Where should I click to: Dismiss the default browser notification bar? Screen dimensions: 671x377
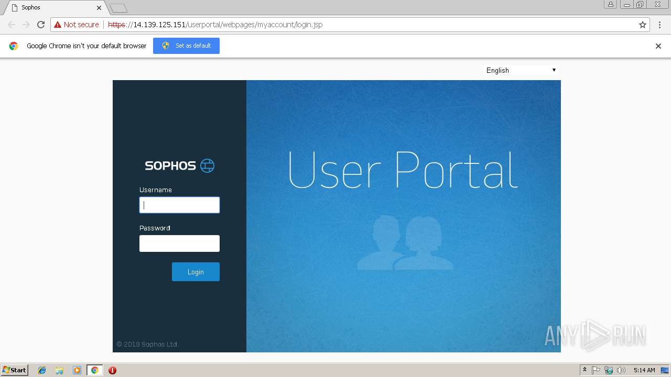pyautogui.click(x=658, y=46)
